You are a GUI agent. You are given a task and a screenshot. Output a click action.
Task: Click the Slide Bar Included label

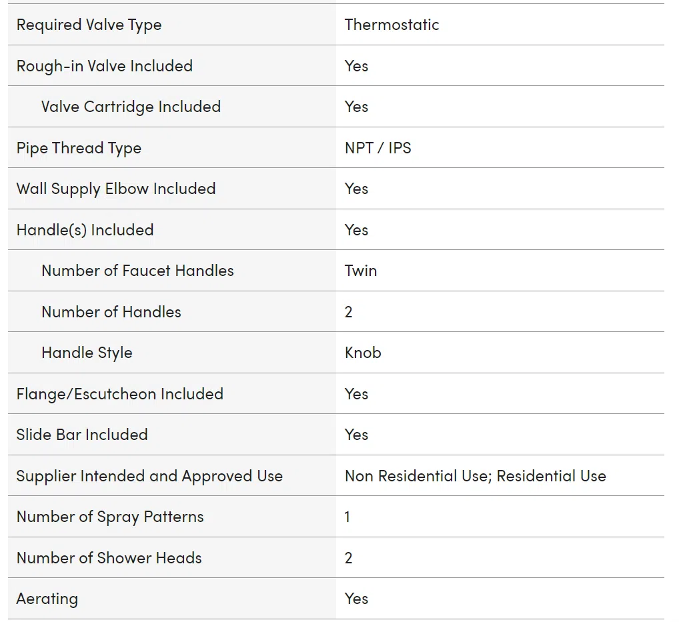82,435
